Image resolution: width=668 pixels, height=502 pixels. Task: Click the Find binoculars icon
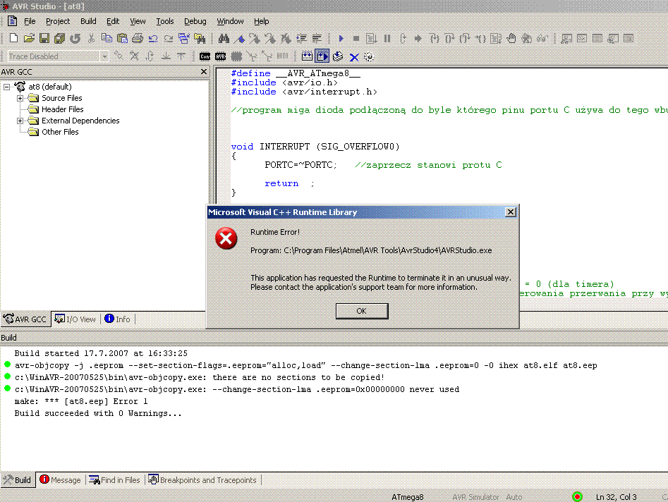point(224,38)
